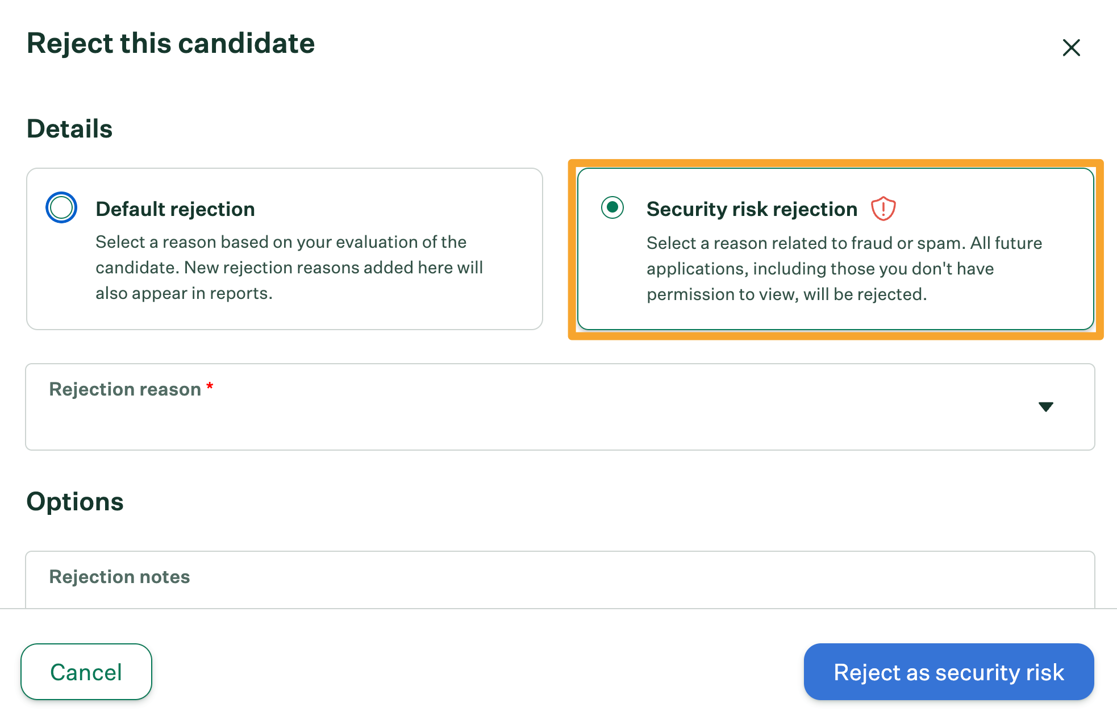Click Reject as security risk button

948,672
